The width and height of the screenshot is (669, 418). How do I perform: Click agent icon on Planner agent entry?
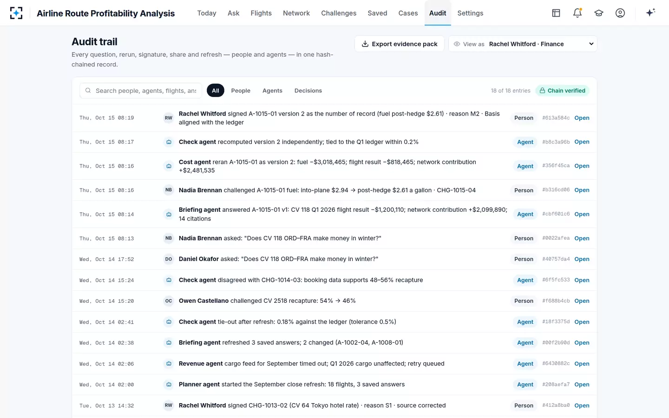point(169,385)
